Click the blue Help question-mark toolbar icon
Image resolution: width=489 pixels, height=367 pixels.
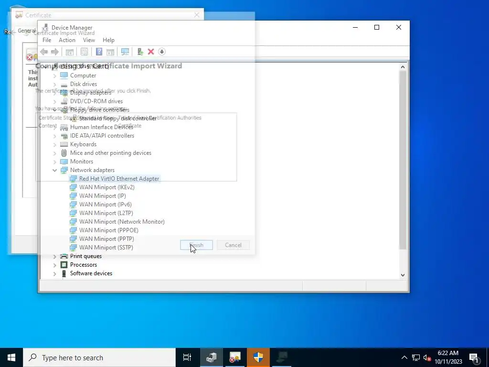coord(99,52)
